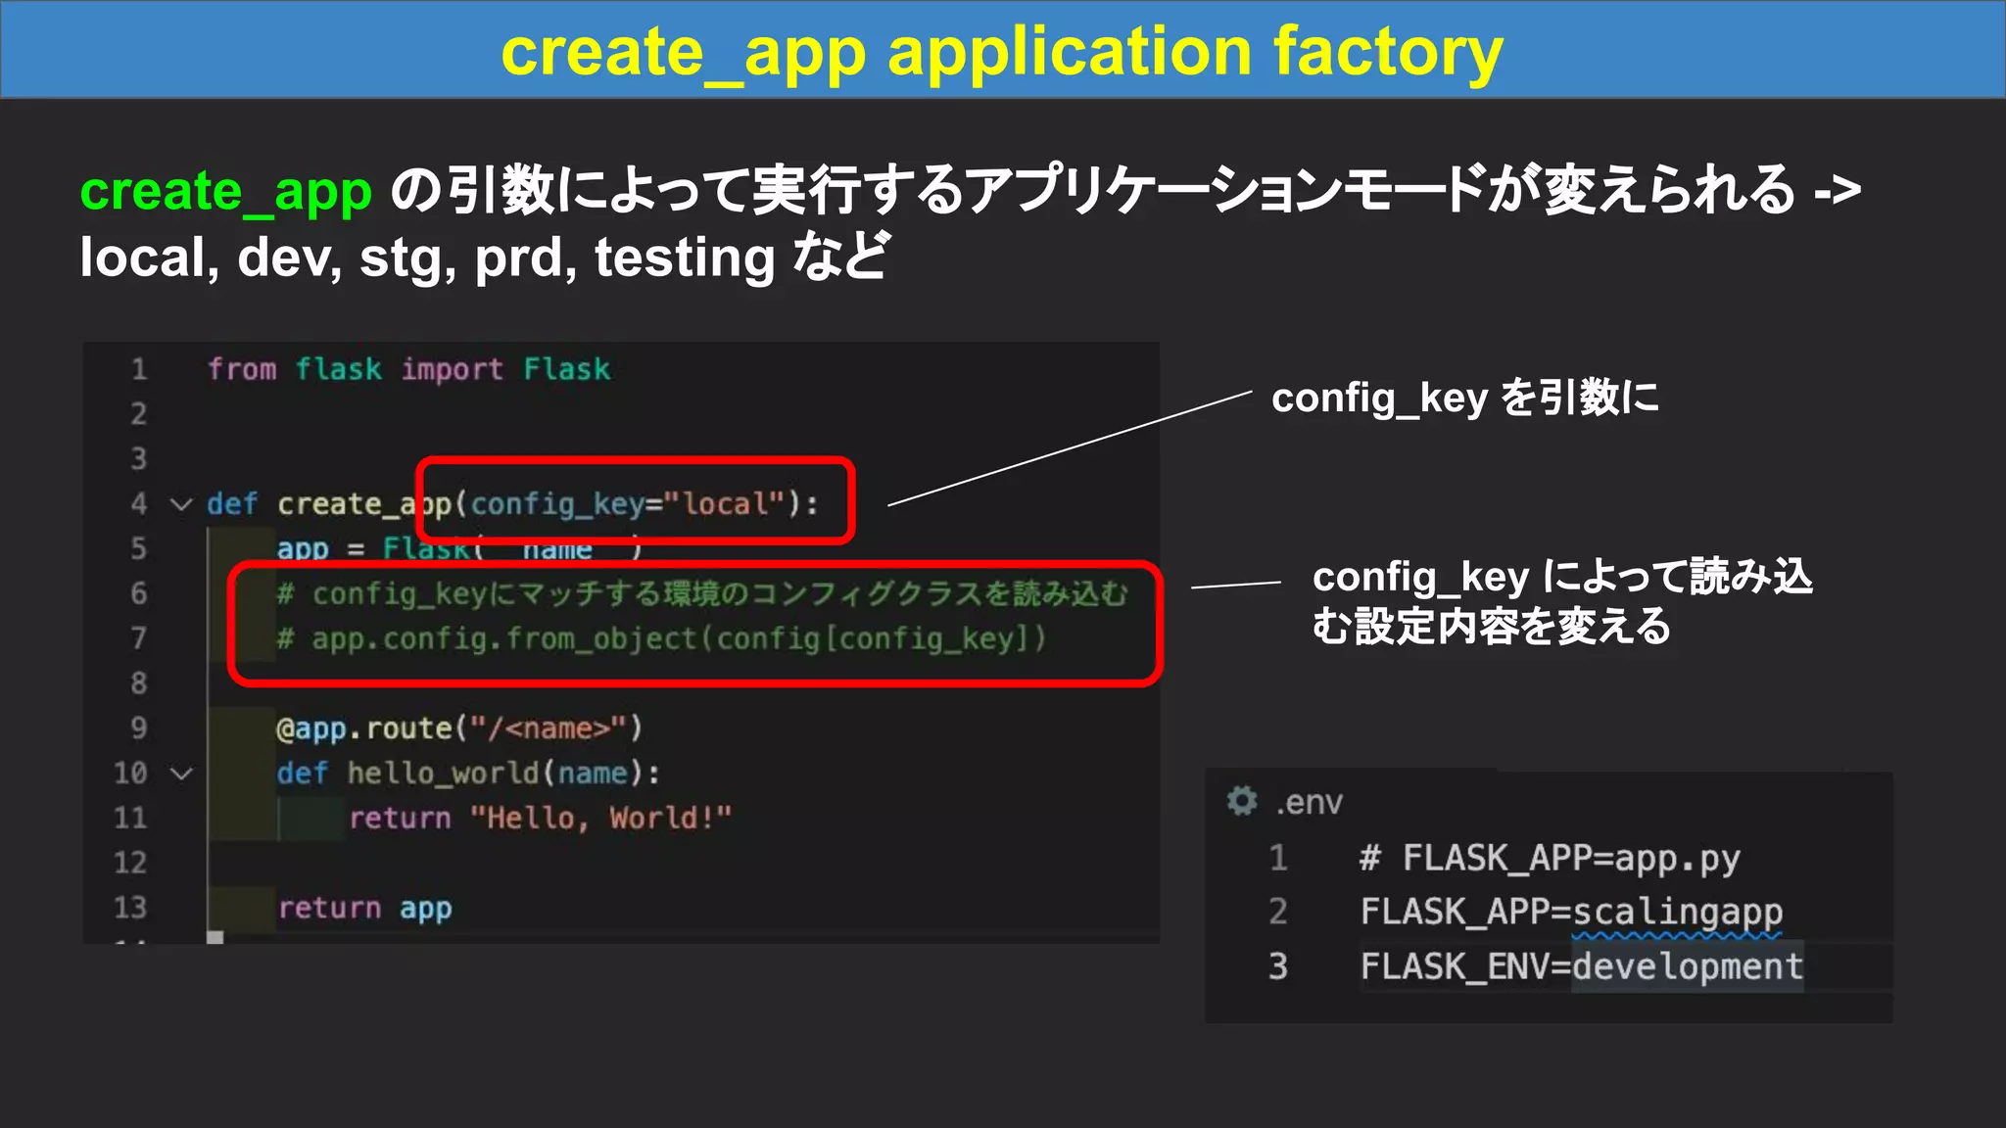
Task: Select the .env file tab
Action: click(x=1309, y=802)
